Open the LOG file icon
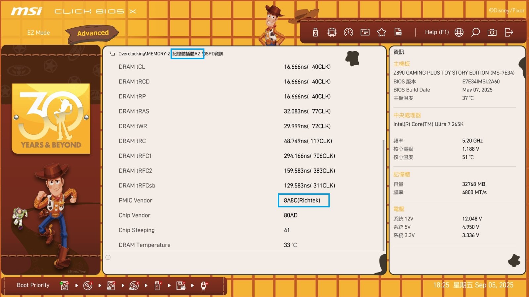This screenshot has width=529, height=297. click(398, 32)
